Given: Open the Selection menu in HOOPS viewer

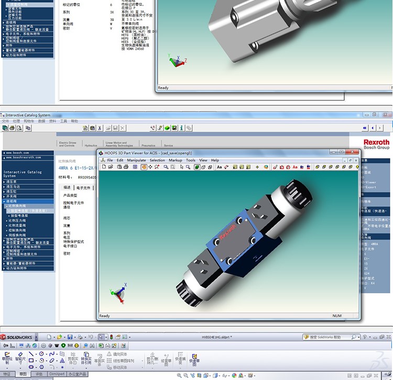Looking at the screenshot, I should [157, 160].
